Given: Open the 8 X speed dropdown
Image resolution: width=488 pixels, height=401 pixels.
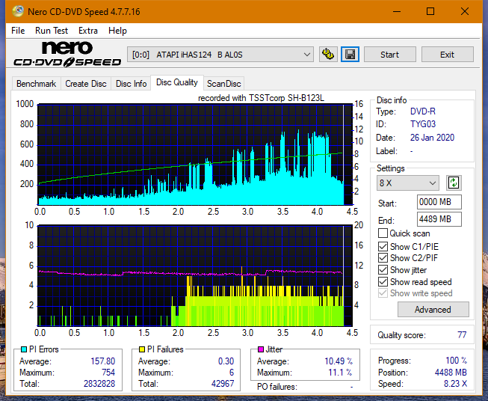Looking at the screenshot, I should [x=408, y=183].
